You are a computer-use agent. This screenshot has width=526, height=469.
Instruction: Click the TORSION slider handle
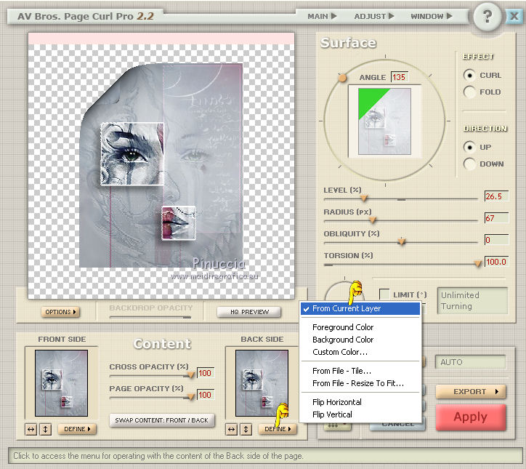(478, 264)
